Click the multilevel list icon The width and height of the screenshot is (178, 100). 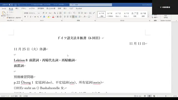pos(74,13)
